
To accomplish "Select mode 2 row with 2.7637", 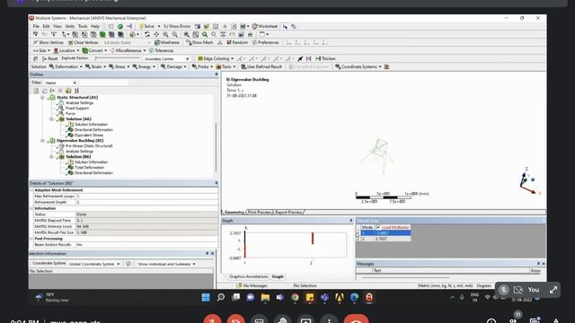I will point(384,239).
